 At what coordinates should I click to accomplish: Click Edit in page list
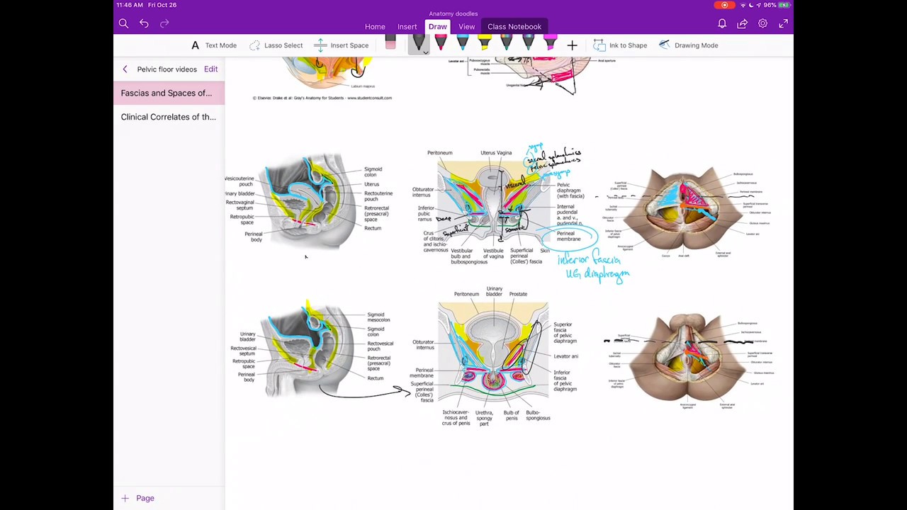click(210, 69)
